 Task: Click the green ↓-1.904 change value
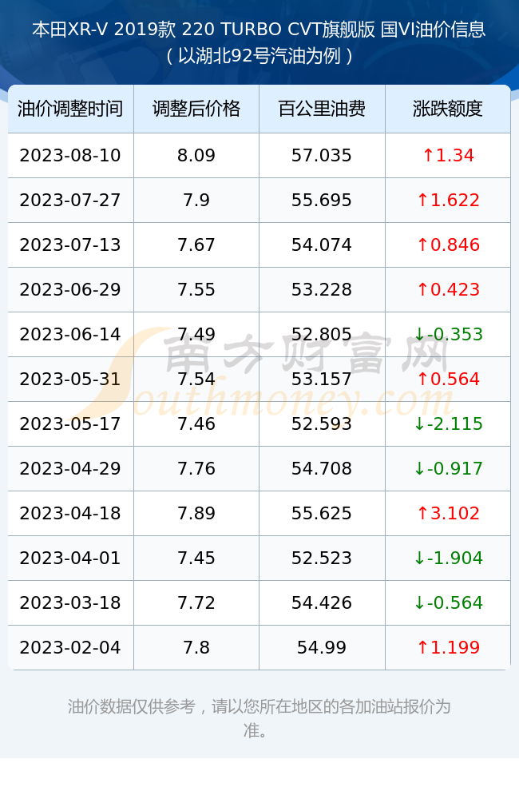(448, 558)
